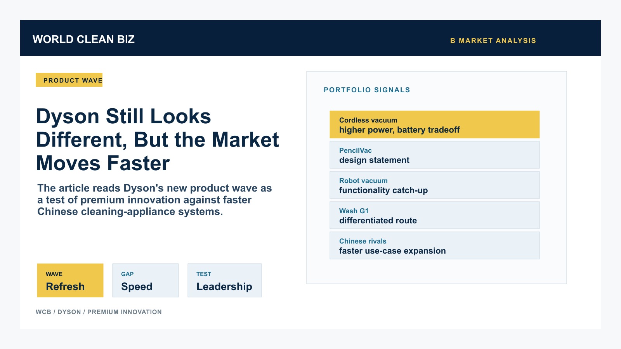This screenshot has width=621, height=349.
Task: Click the PRODUCT WAVE tag
Action: tap(69, 80)
